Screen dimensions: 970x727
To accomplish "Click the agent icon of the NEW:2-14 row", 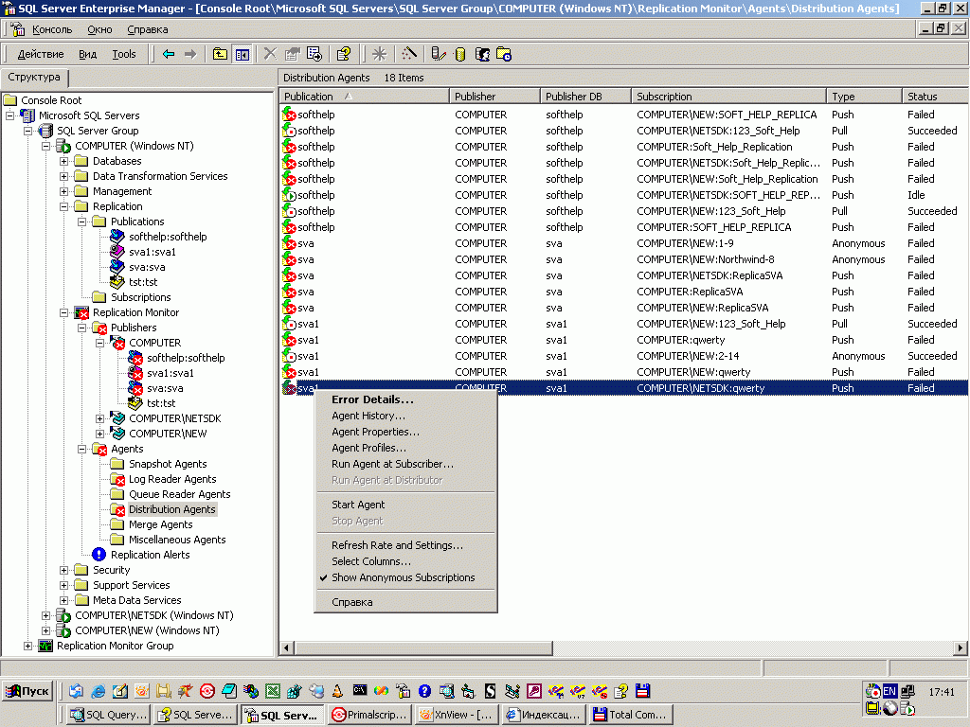I will pyautogui.click(x=290, y=356).
